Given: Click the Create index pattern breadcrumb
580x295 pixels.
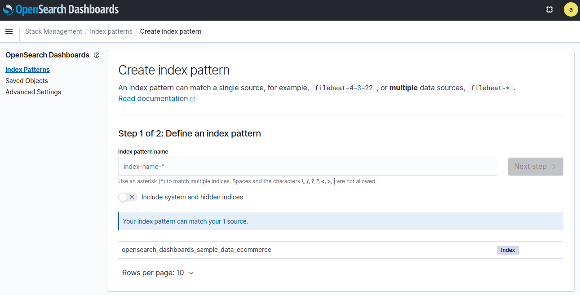Looking at the screenshot, I should [x=171, y=31].
